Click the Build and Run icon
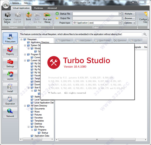The height and width of the screenshot is (145, 151). [x=37, y=15]
